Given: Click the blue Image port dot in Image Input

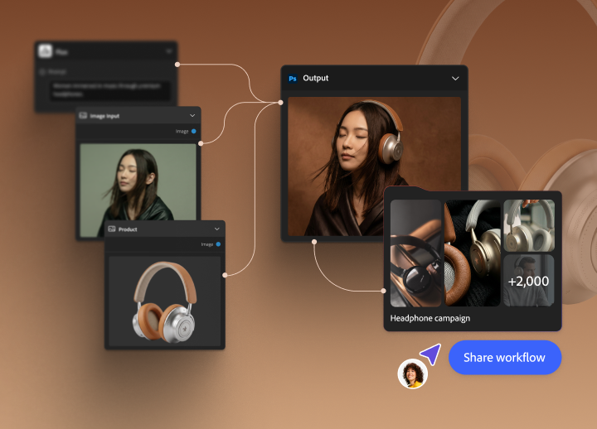Looking at the screenshot, I should click(x=194, y=131).
